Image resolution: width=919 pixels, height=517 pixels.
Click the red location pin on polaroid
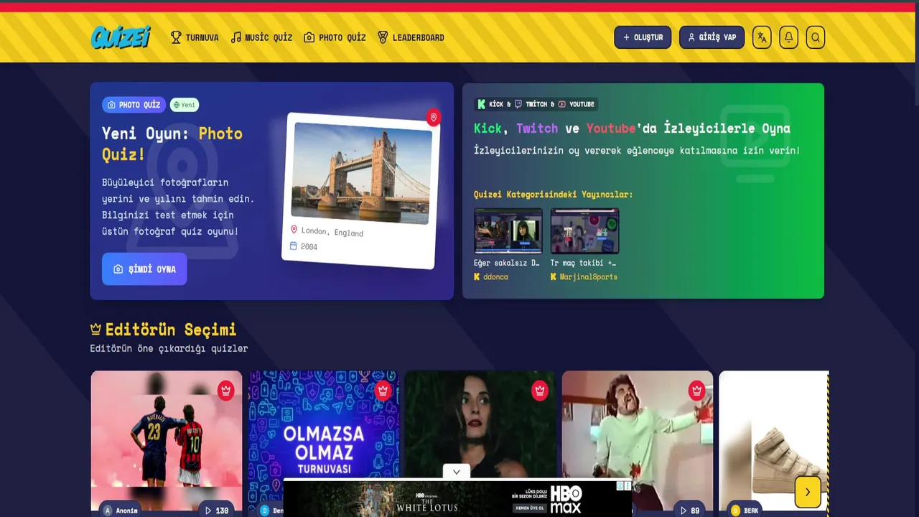[x=433, y=118]
